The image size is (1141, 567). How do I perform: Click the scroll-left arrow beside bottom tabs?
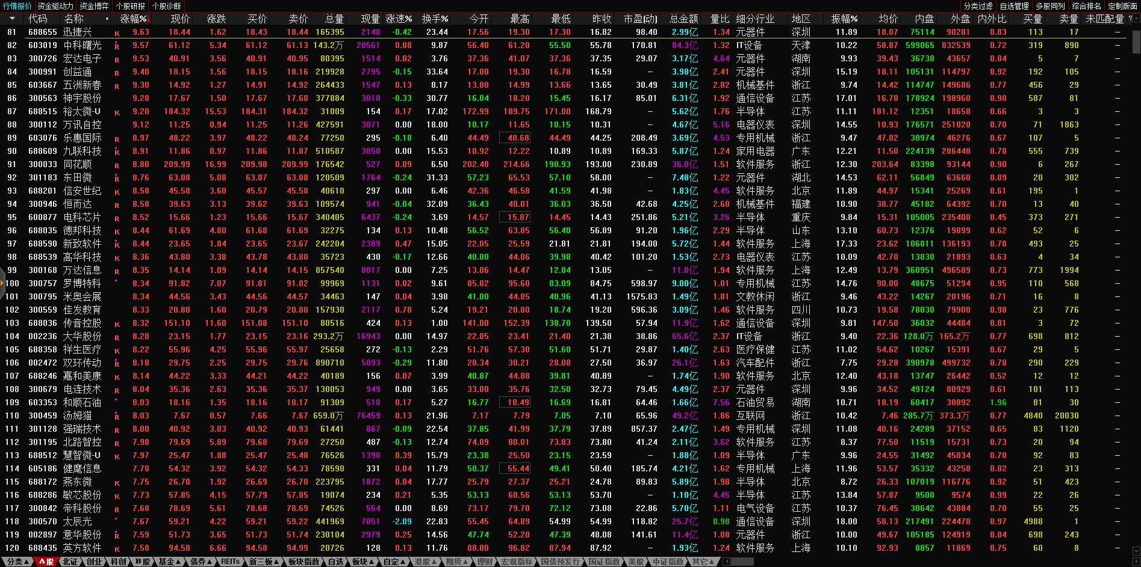point(726,562)
